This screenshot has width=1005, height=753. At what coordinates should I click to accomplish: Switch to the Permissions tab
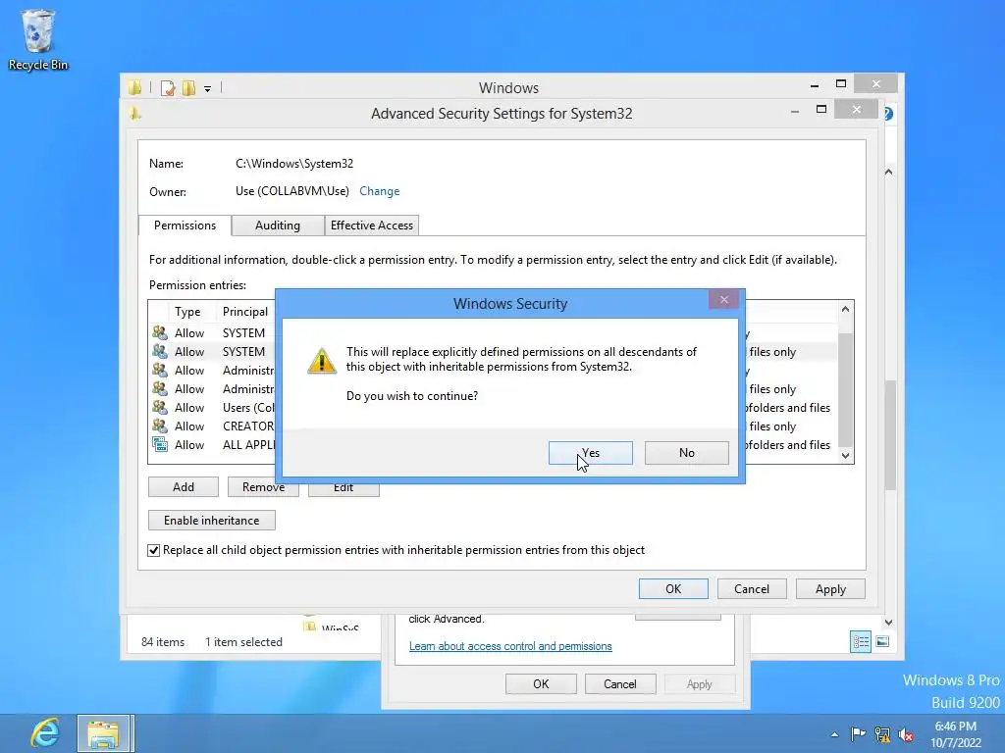[x=185, y=226]
